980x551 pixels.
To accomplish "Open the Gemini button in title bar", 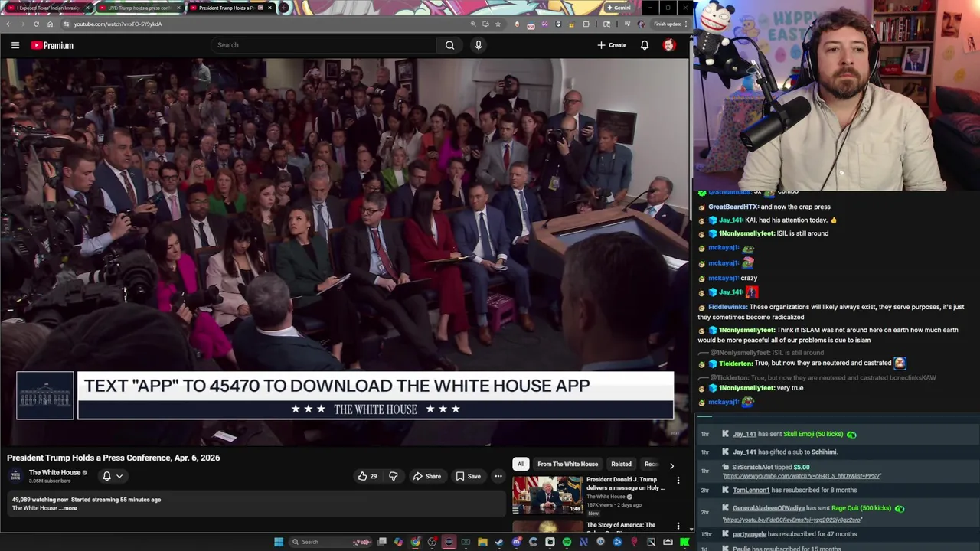I will pyautogui.click(x=618, y=8).
